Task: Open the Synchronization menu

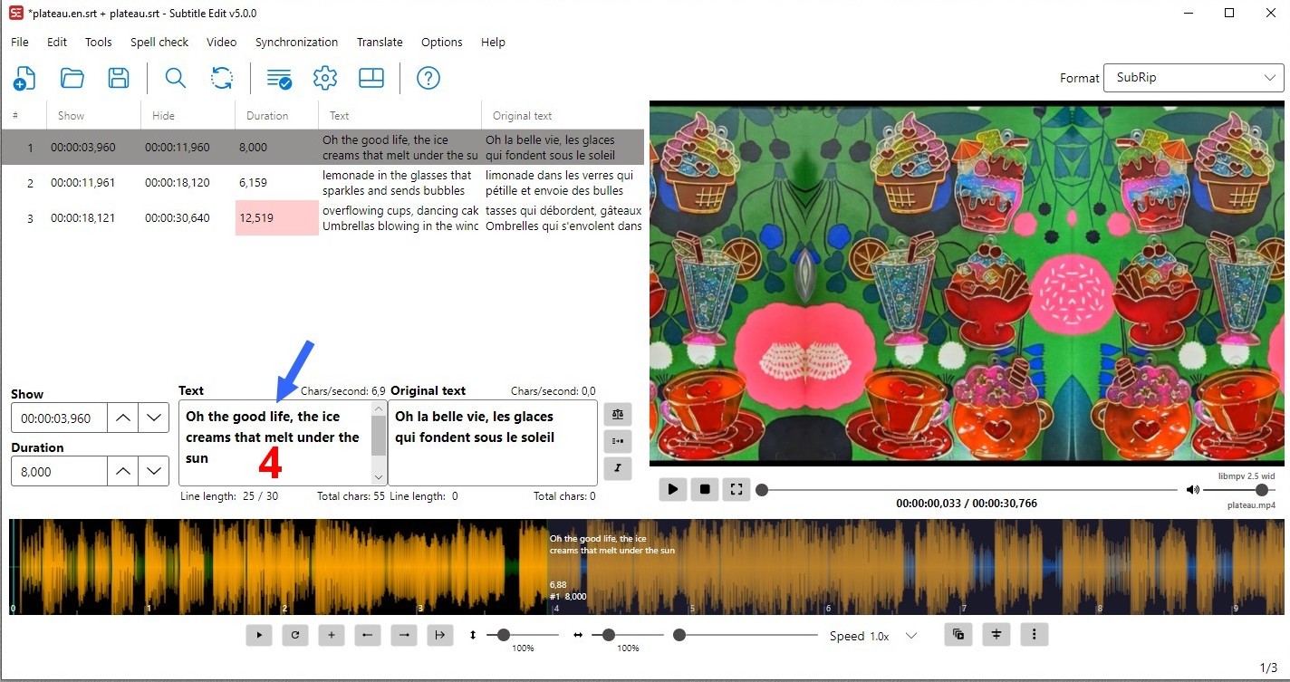Action: click(x=296, y=42)
